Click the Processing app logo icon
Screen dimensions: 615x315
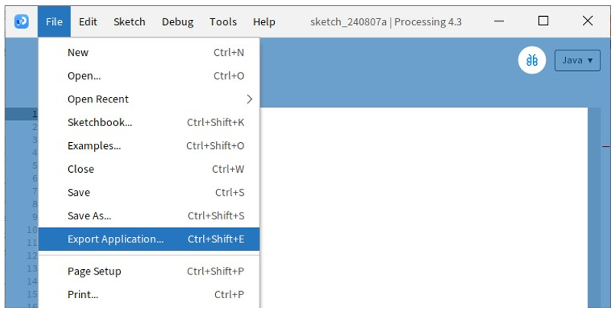pyautogui.click(x=21, y=21)
